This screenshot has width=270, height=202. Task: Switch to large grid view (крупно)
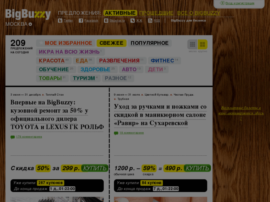[x=202, y=44]
